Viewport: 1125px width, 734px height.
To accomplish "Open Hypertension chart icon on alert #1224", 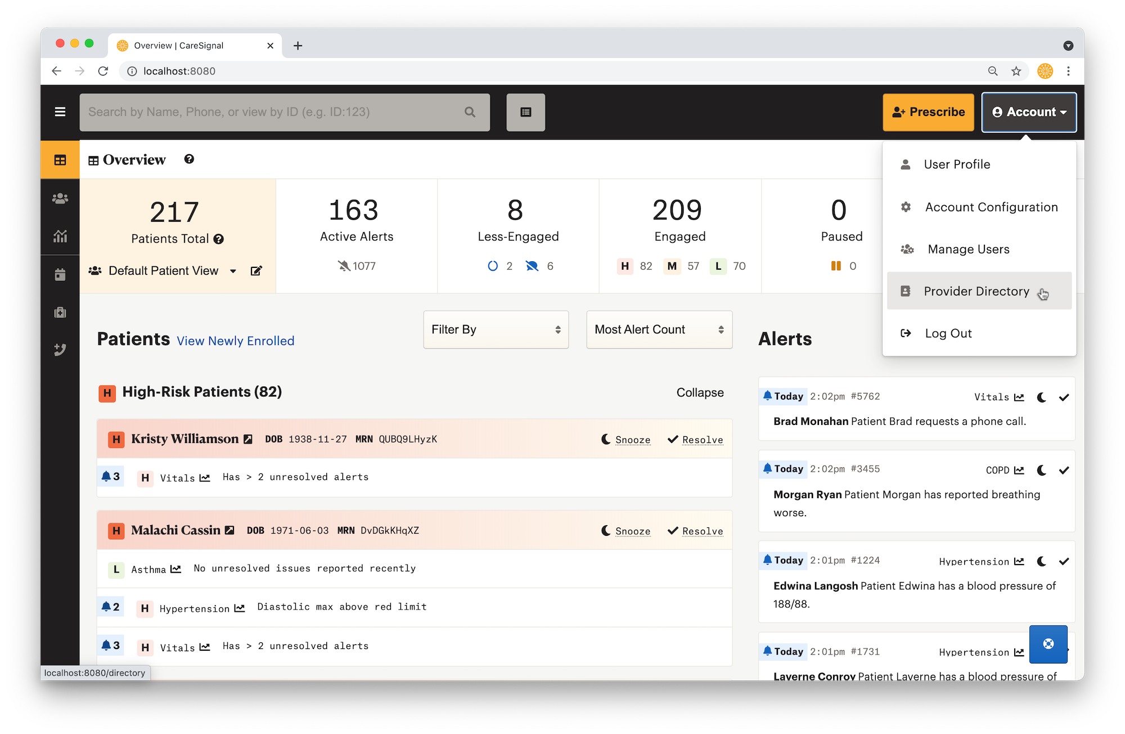I will 1019,561.
